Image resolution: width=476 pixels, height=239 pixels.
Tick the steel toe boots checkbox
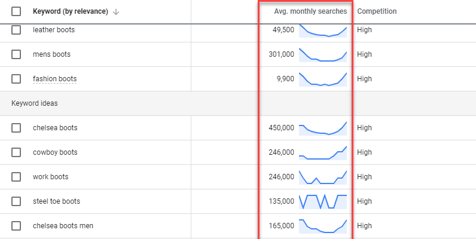tap(16, 201)
